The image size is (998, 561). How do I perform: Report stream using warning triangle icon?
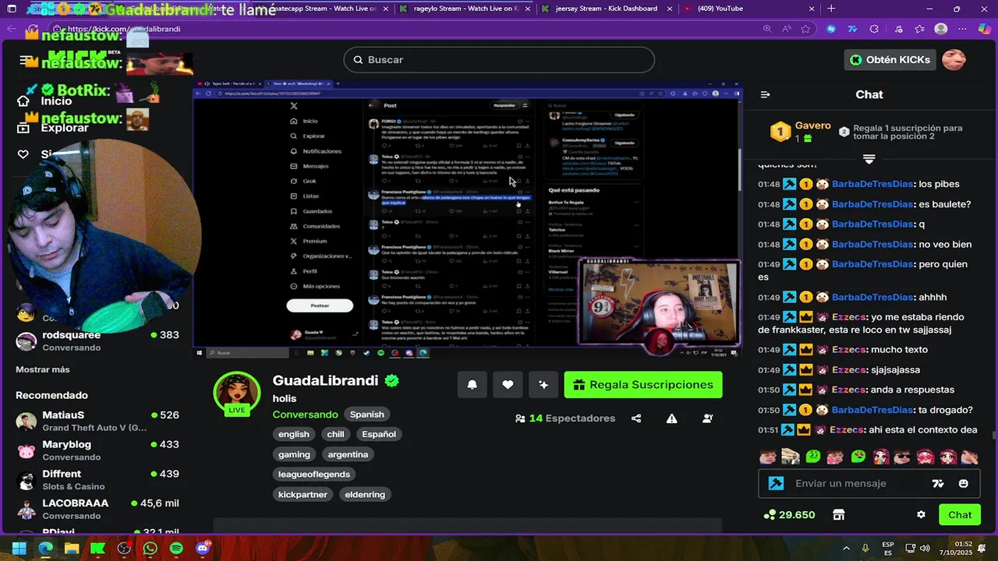tap(672, 418)
